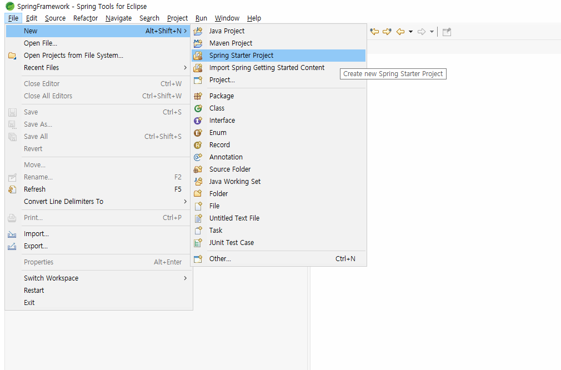
Task: Choose Project... in the New submenu
Action: pos(278,80)
